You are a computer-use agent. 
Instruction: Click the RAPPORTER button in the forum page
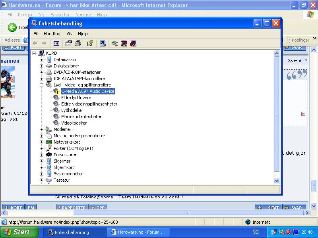[72, 207]
